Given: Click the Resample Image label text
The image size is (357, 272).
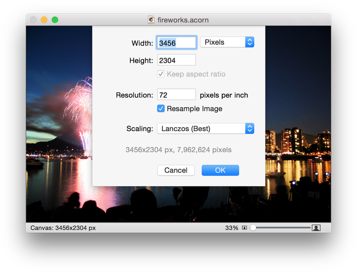Looking at the screenshot, I should (194, 109).
